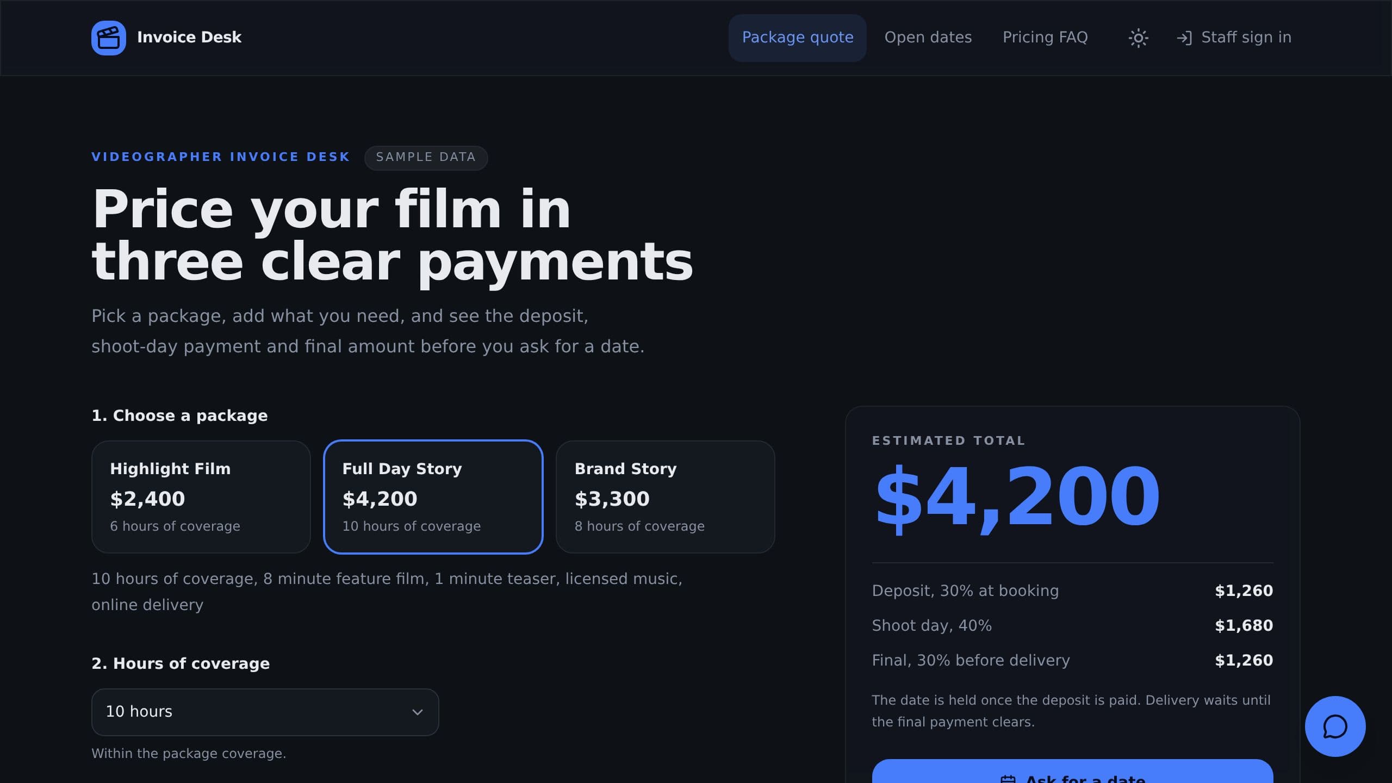Select the Brand Story package
The height and width of the screenshot is (783, 1392).
pyautogui.click(x=665, y=497)
